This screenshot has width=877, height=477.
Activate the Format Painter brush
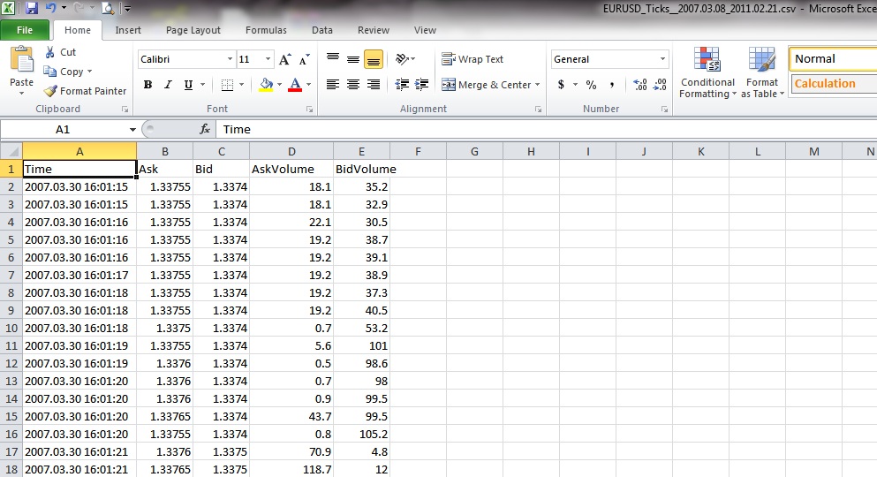50,91
